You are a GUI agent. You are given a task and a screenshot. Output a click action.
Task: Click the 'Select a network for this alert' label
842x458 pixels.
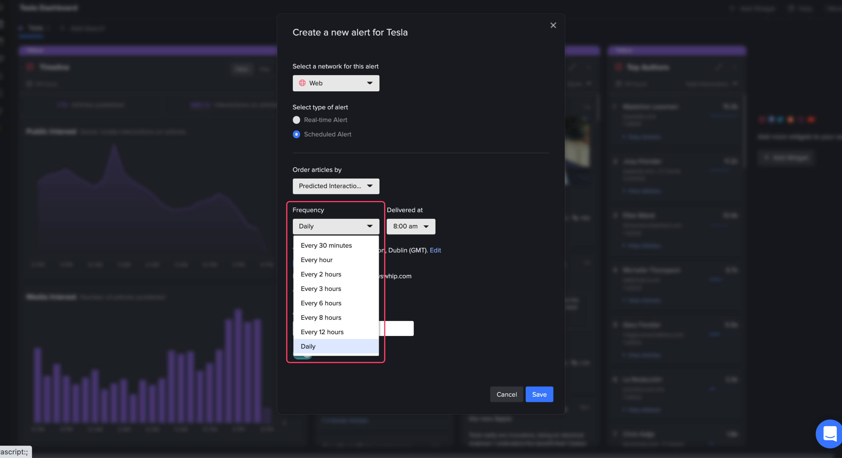coord(335,66)
